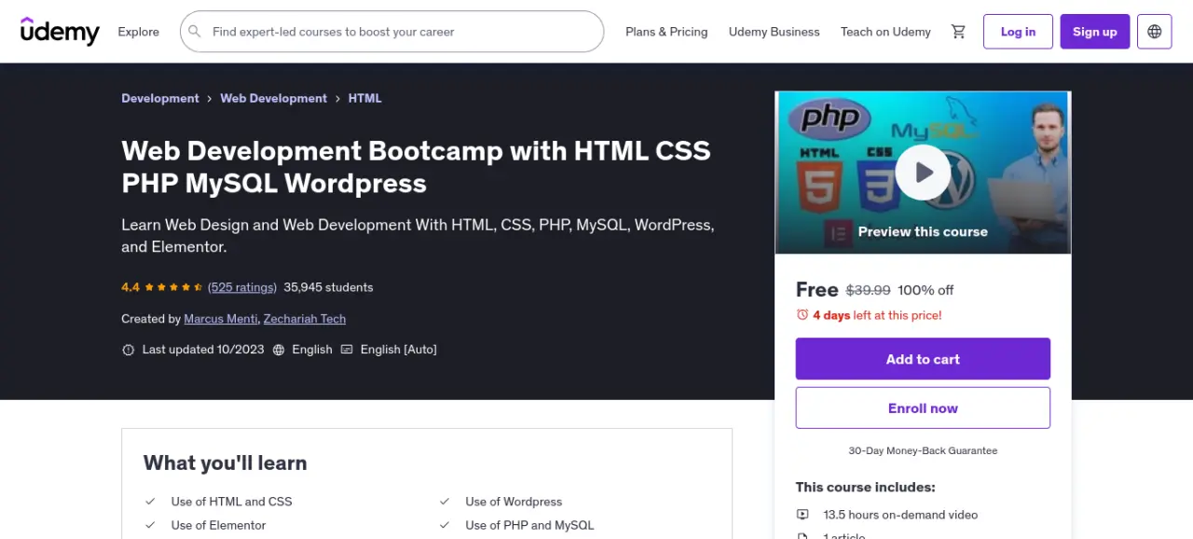
Task: Click the globe icon beside English
Action: pos(281,350)
